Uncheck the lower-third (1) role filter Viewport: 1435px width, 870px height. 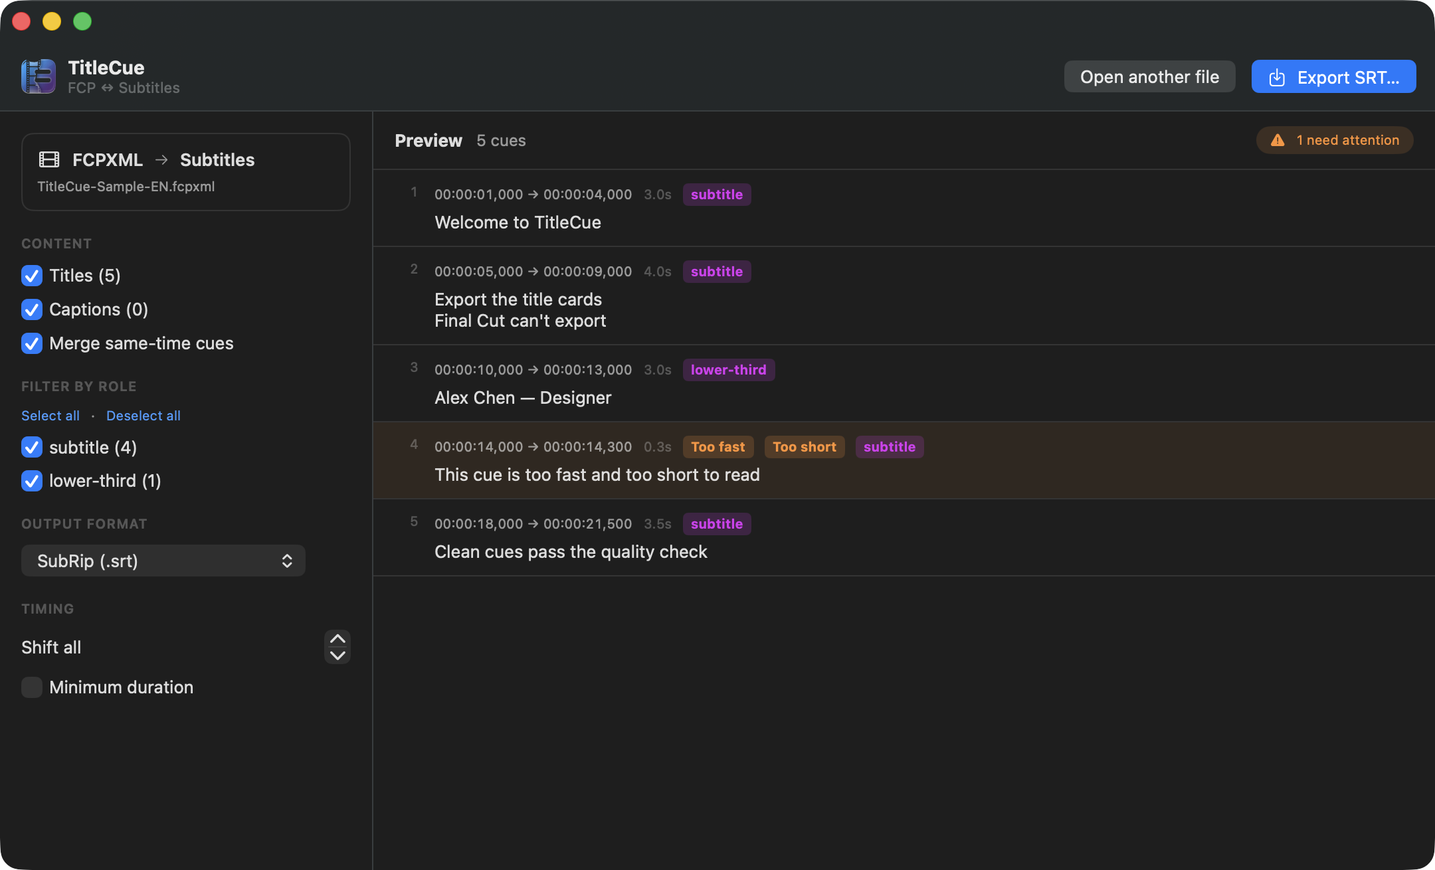click(32, 481)
